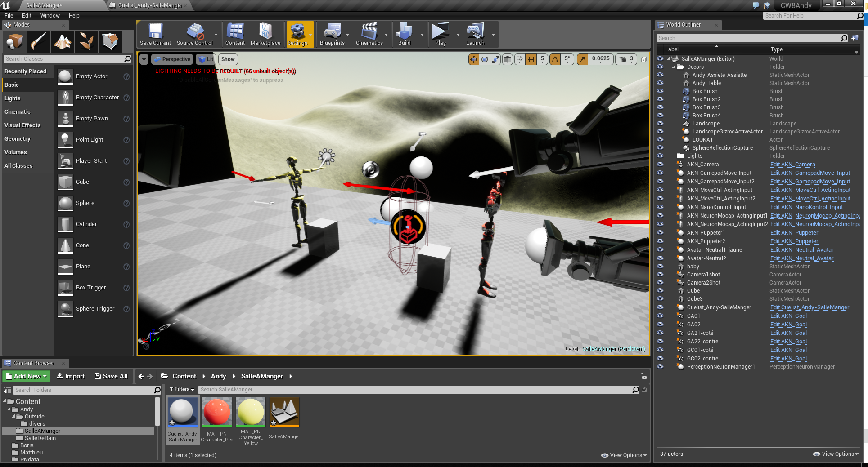Open the Content toolbar icon

235,35
